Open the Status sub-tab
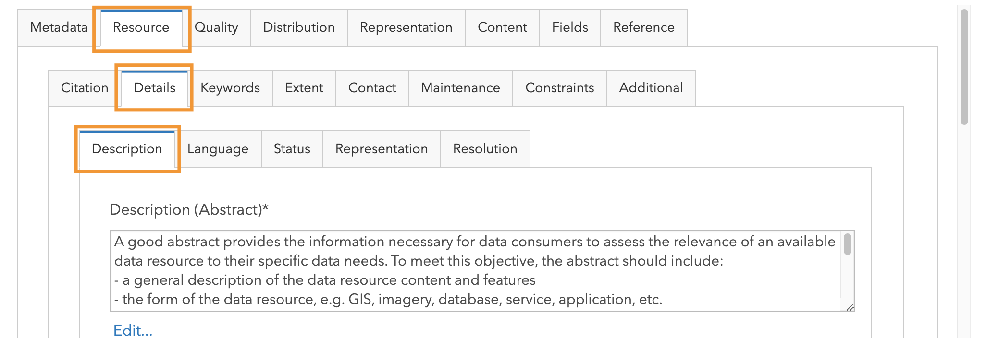 click(x=291, y=149)
